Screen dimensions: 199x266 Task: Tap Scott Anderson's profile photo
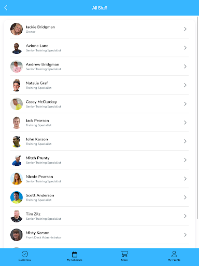[17, 197]
